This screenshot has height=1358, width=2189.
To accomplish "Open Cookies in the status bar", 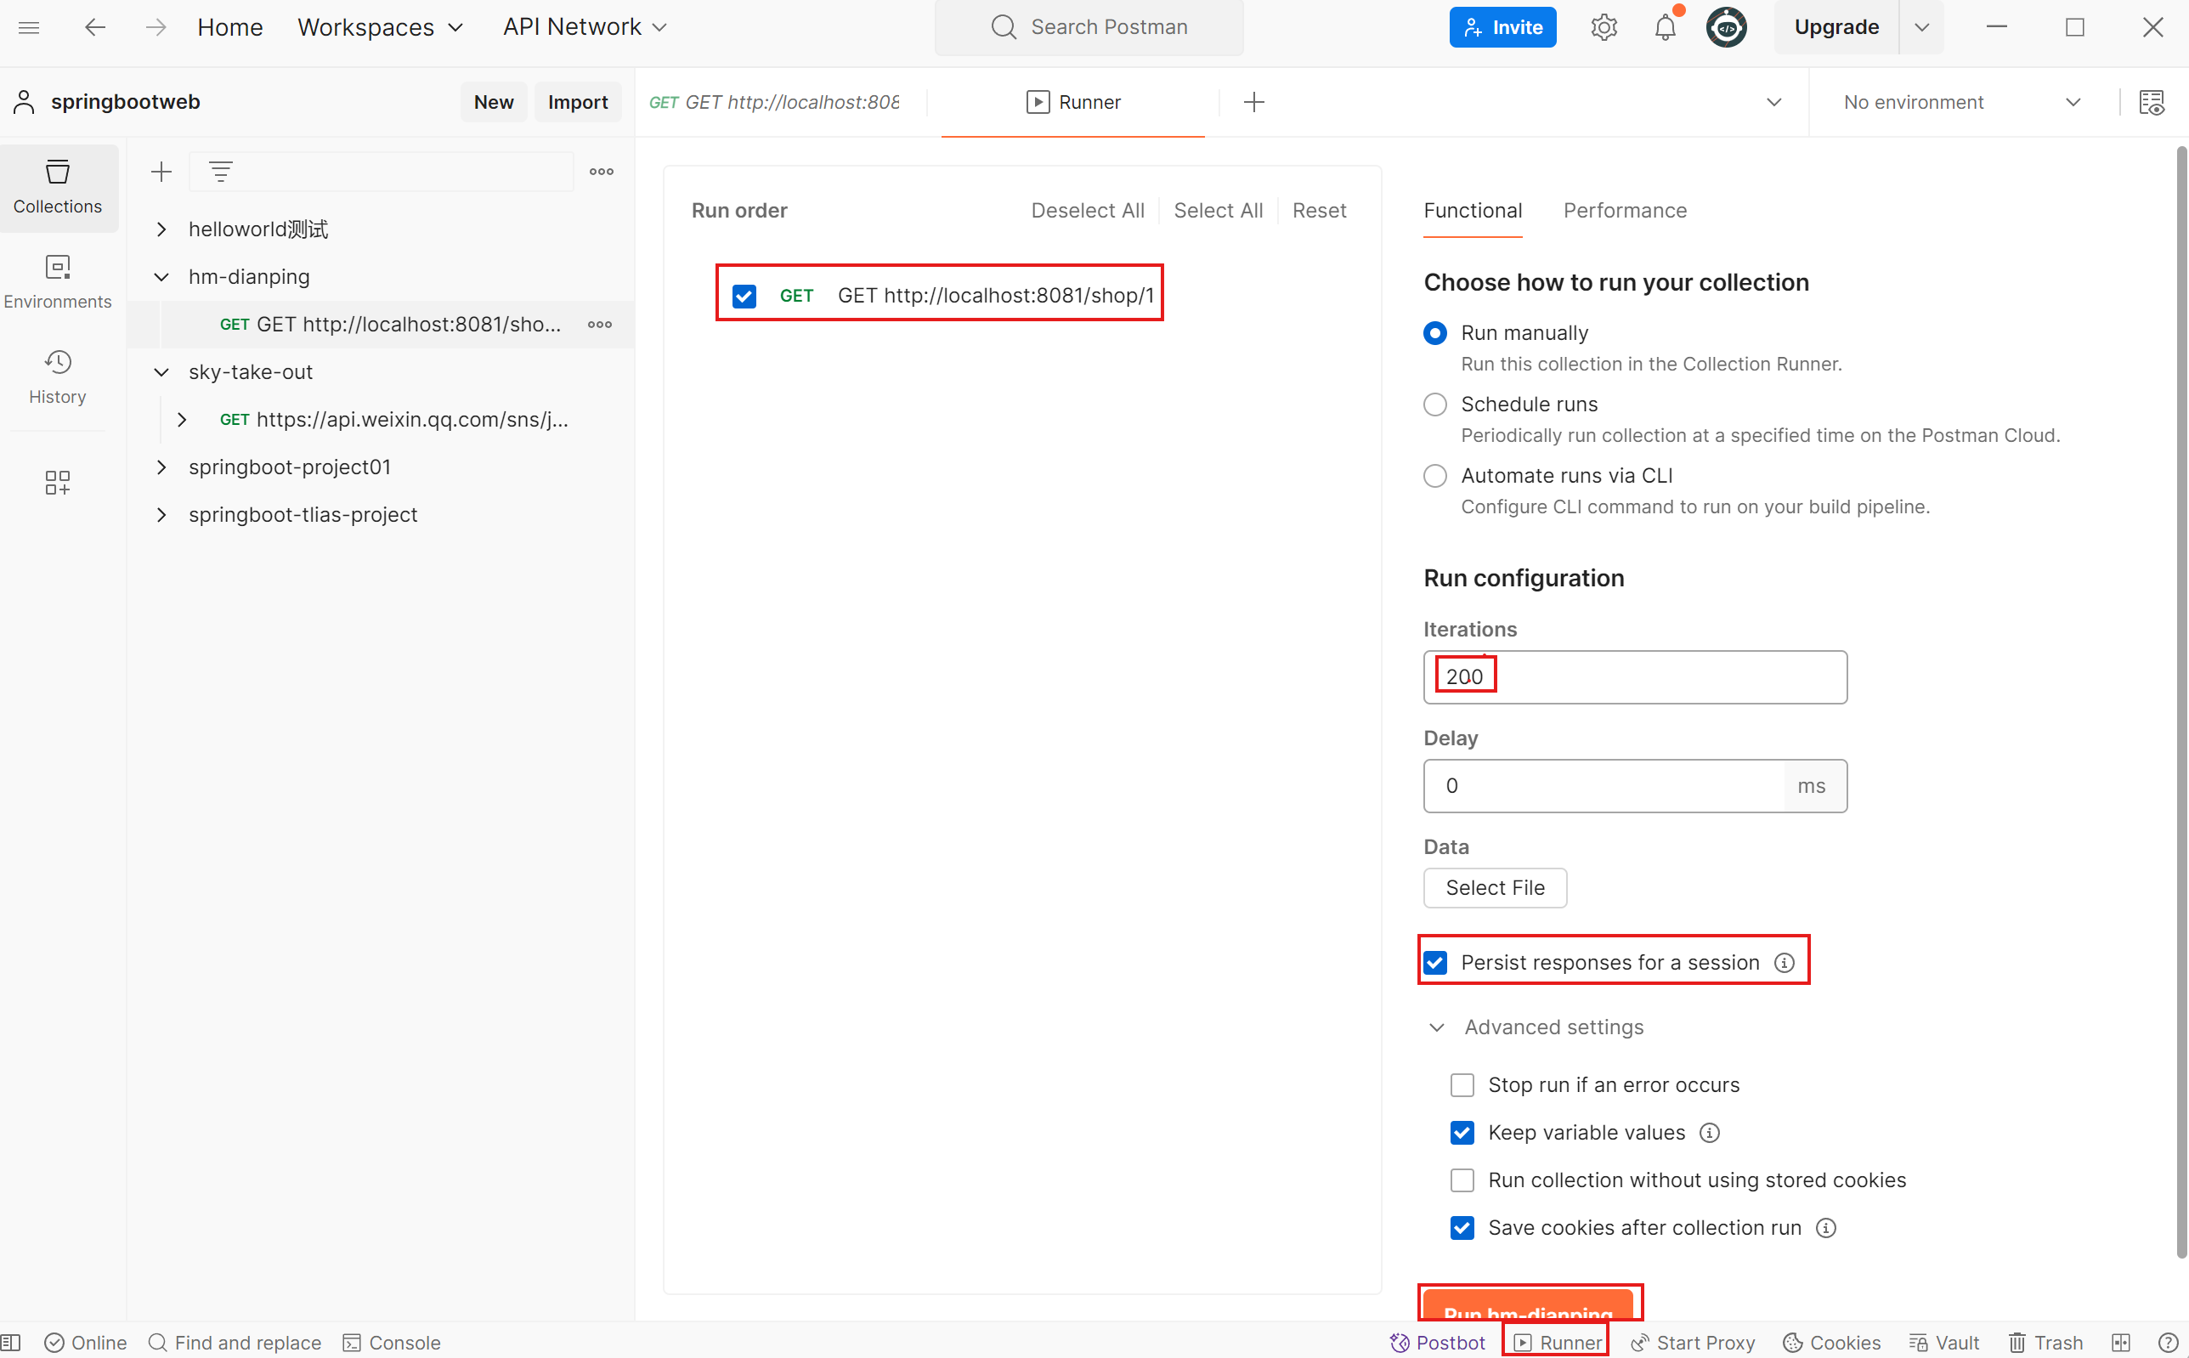I will (1830, 1343).
